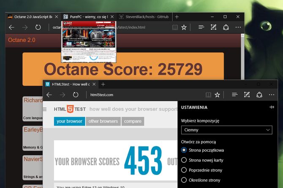The height and width of the screenshot is (188, 283).
Task: Select the Określone strony option
Action: click(x=201, y=180)
